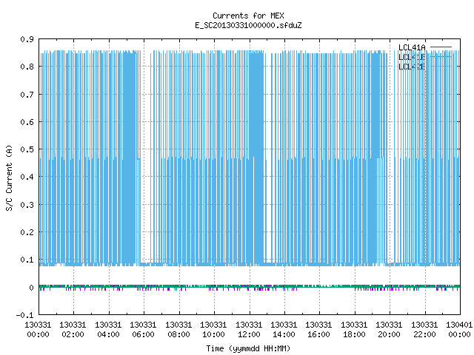474x355 pixels.
Task: Click the 00:00 label under 130401
Action: 459,334
